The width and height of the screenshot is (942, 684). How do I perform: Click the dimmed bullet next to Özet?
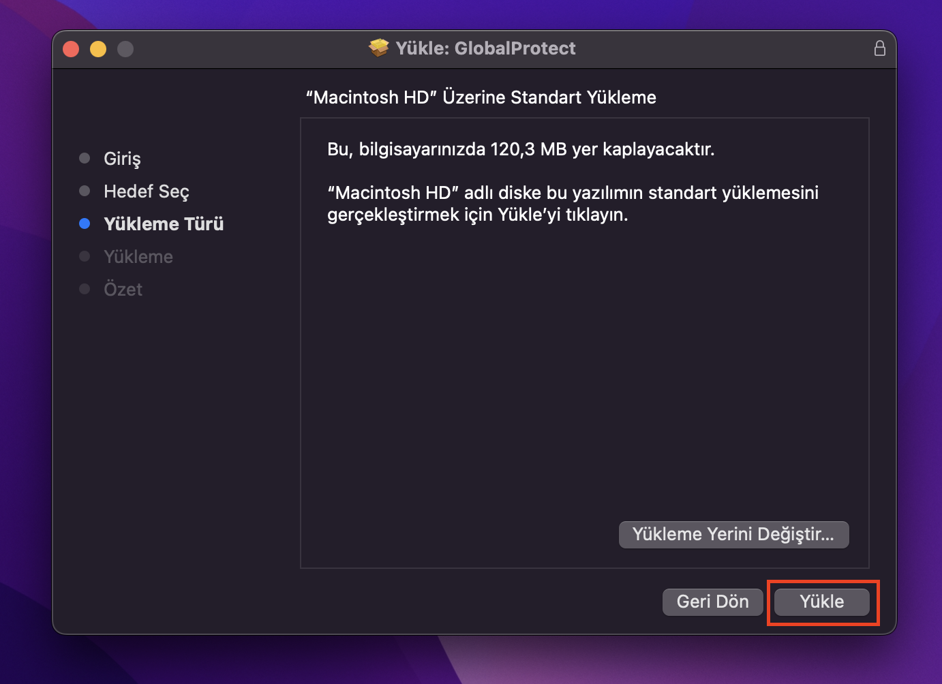[85, 289]
